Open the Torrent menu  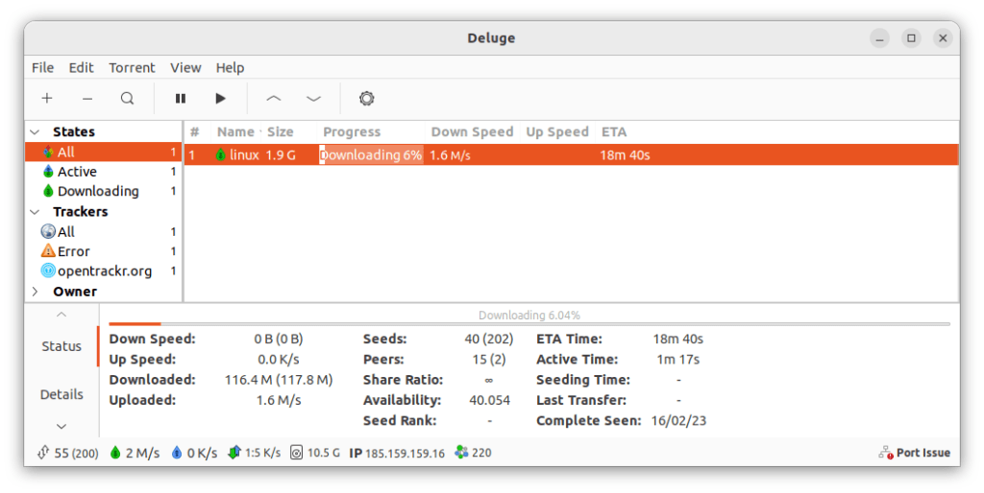click(132, 68)
